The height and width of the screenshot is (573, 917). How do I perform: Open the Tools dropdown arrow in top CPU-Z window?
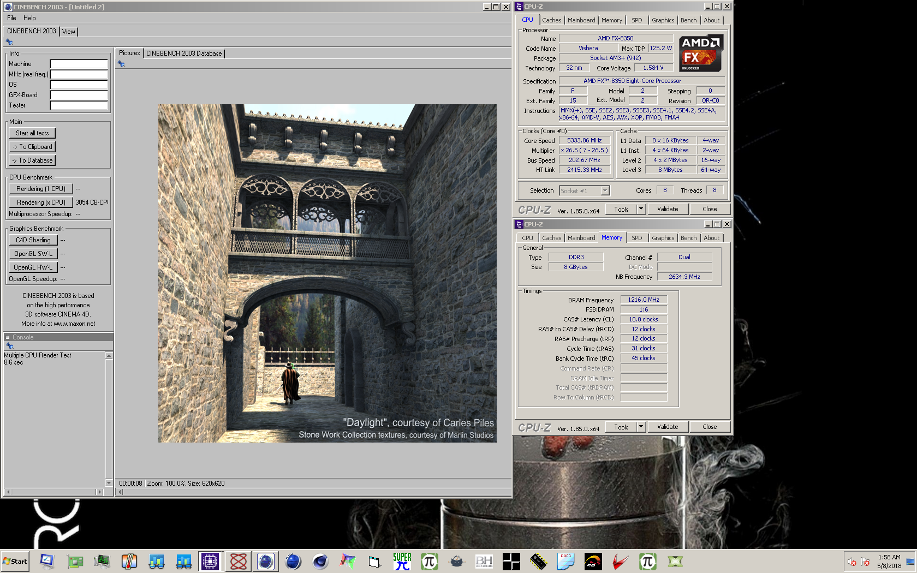tap(641, 209)
